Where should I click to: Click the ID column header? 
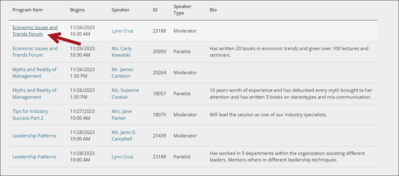[x=155, y=10]
